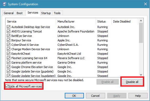Image resolution: width=150 pixels, height=101 pixels.
Task: Uncheck FlexNet Licensing Service 64 checkbox
Action: point(8,58)
